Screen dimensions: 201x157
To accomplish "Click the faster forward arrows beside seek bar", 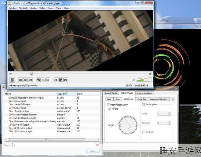I will (x=150, y=74).
